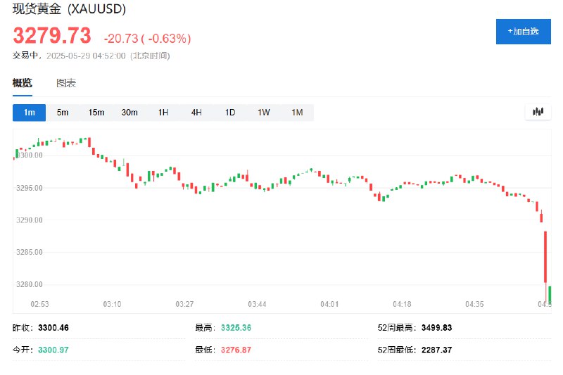This screenshot has width=563, height=375.
Task: Click the 04:35 time axis label
Action: coord(474,305)
